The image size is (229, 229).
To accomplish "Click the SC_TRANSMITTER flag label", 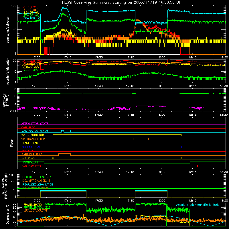I will tap(33, 139).
